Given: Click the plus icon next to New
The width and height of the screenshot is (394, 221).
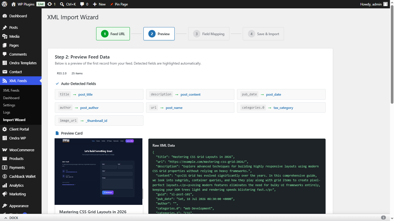Looking at the screenshot, I should tap(95, 4).
